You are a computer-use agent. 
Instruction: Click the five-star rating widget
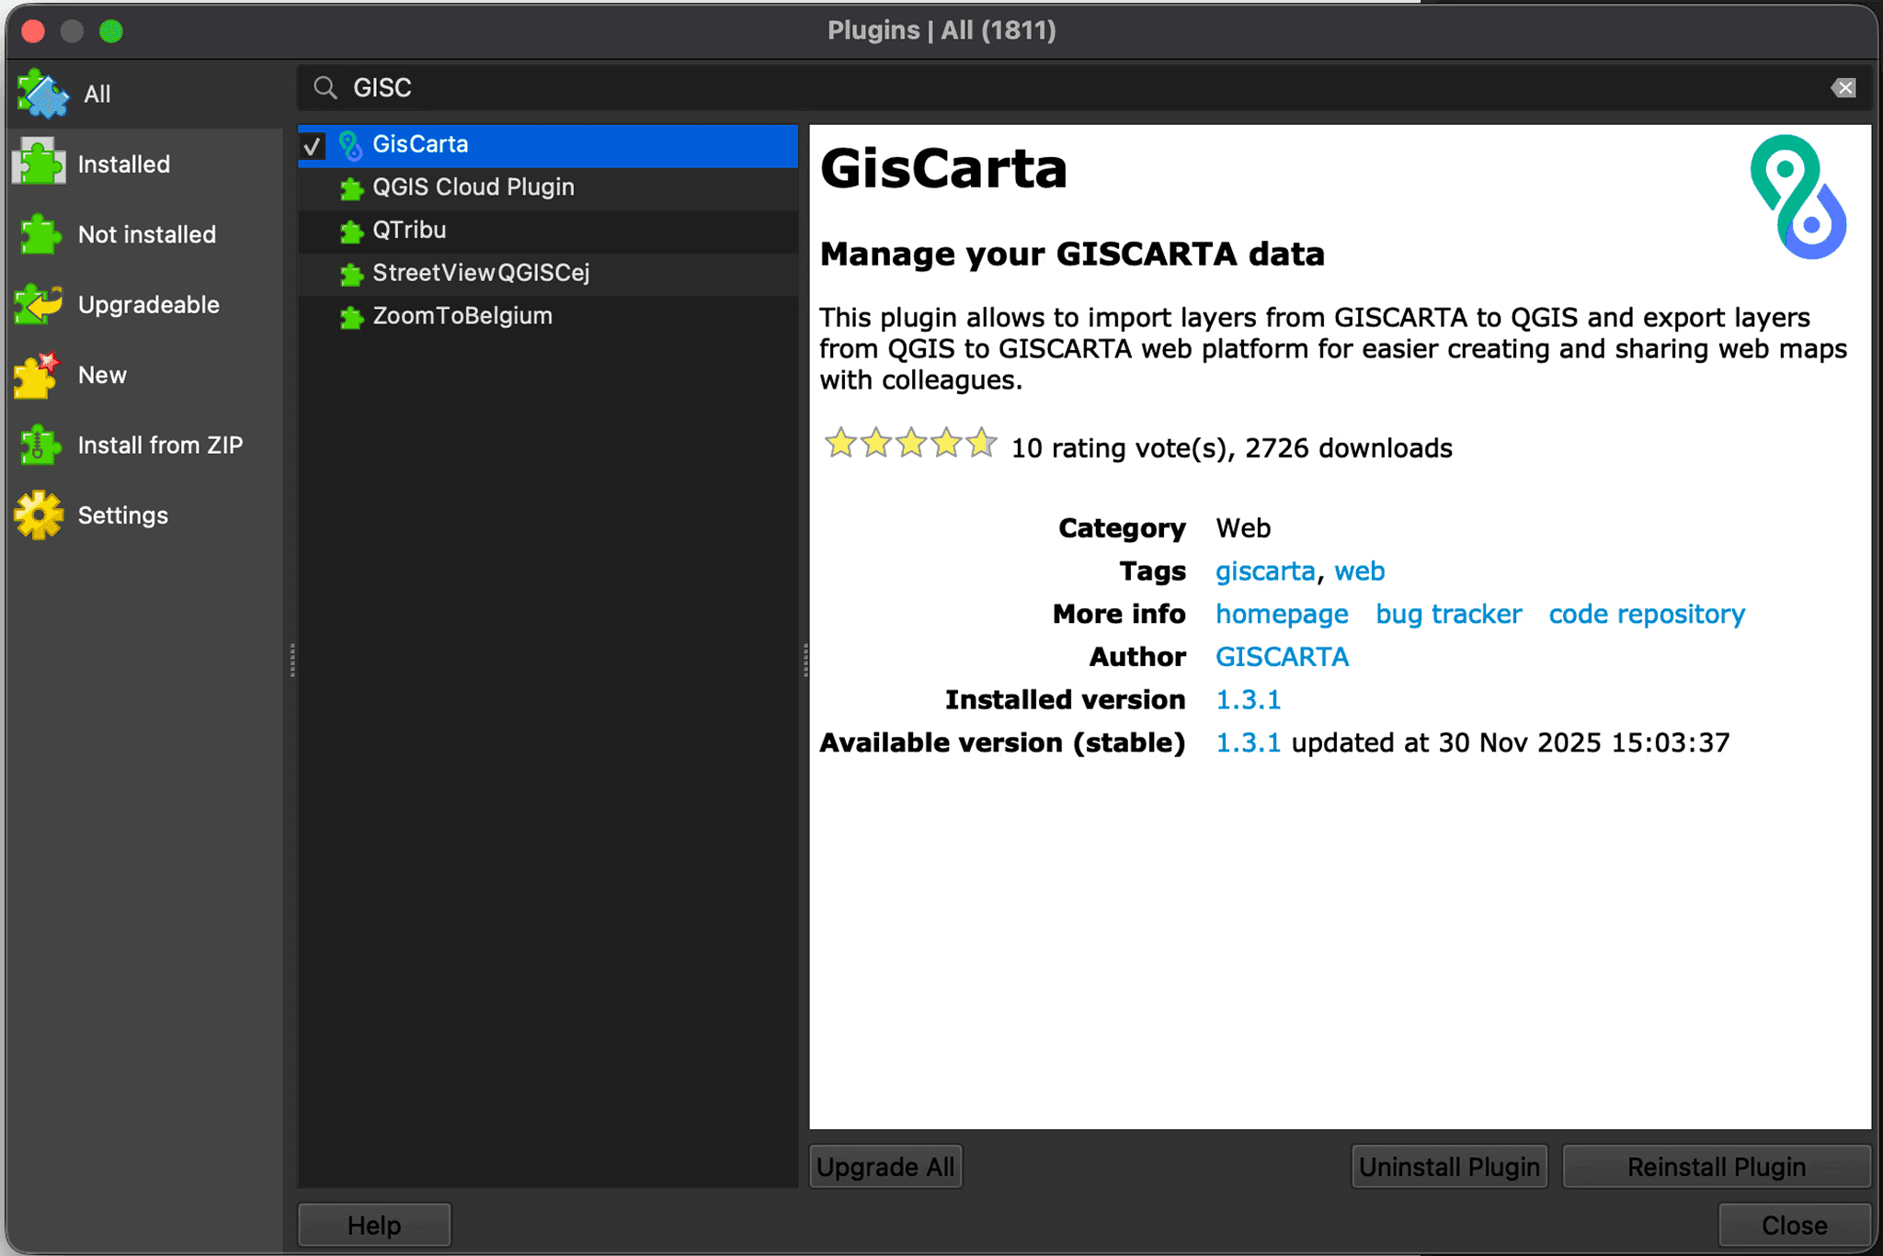coord(909,444)
